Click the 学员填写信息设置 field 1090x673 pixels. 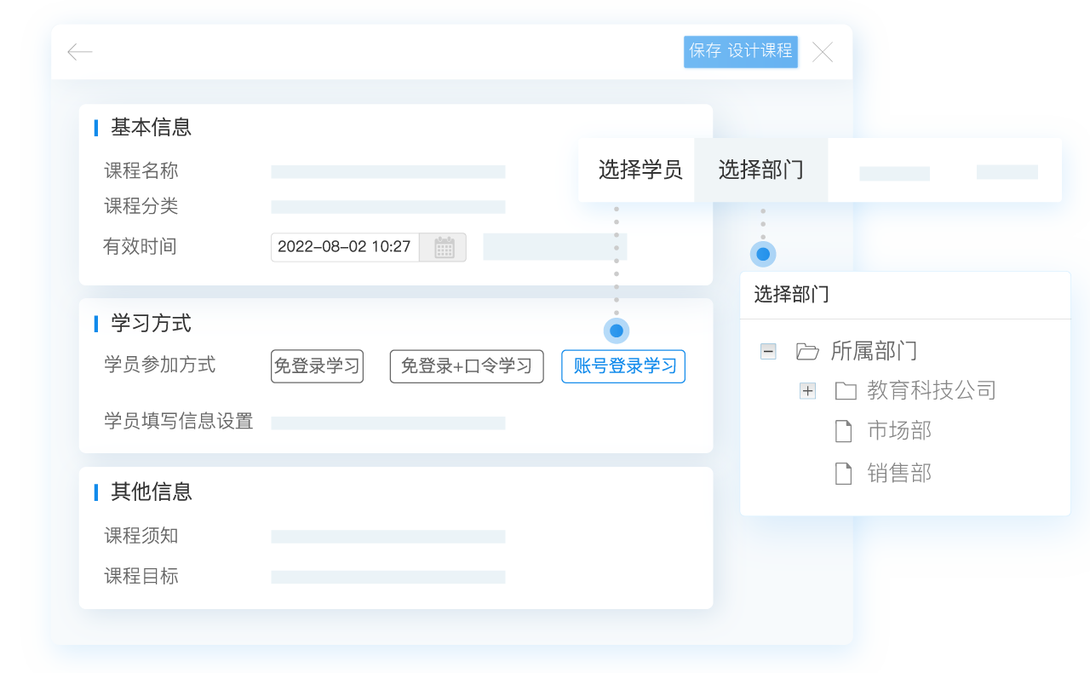coord(388,423)
